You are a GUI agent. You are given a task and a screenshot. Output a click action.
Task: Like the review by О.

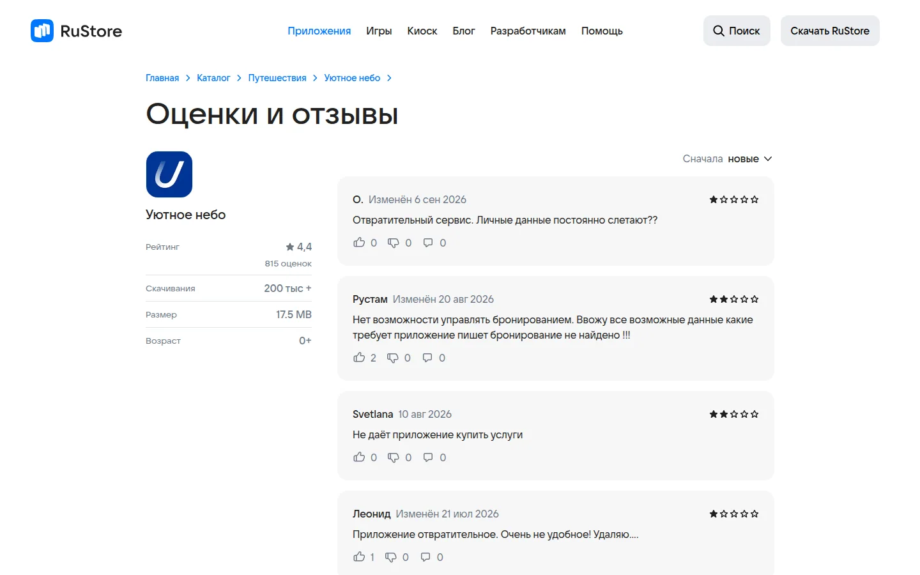pyautogui.click(x=365, y=243)
